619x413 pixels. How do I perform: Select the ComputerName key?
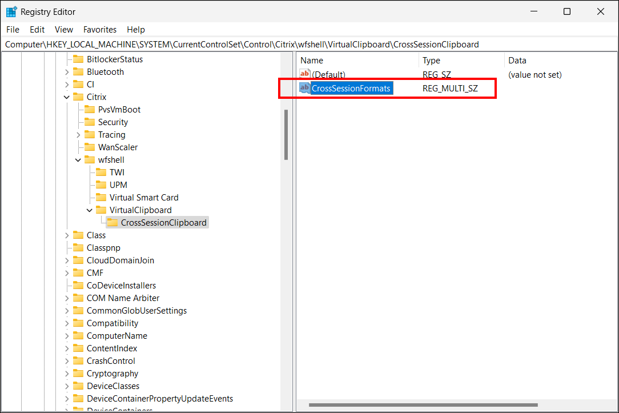[117, 336]
